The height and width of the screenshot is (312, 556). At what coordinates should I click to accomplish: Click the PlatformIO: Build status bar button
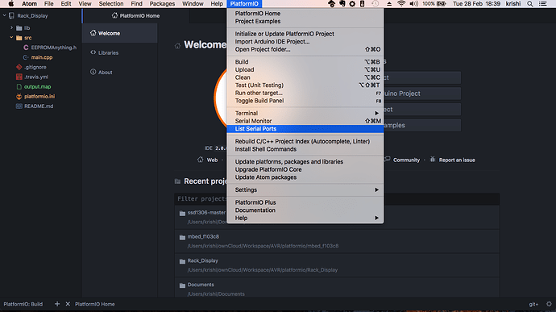[23, 304]
